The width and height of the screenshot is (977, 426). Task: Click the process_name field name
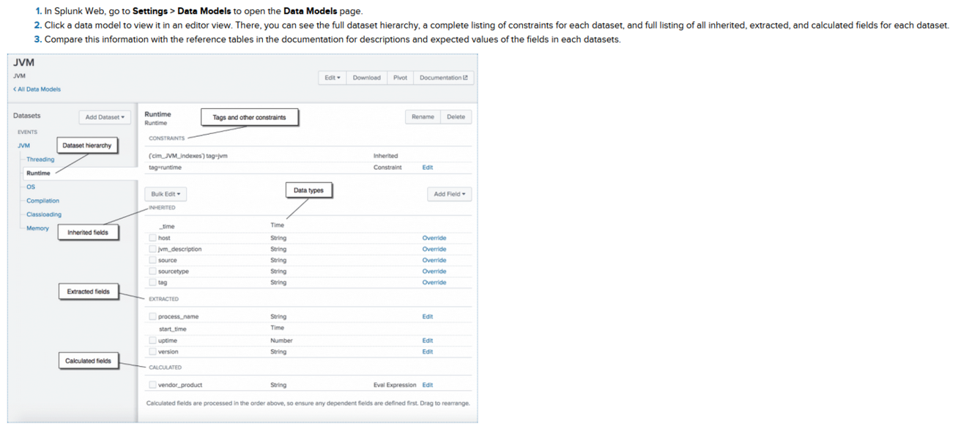click(178, 317)
